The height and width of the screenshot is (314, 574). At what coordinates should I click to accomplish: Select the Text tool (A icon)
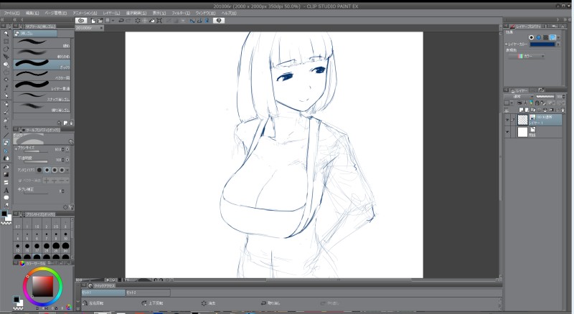click(x=6, y=190)
